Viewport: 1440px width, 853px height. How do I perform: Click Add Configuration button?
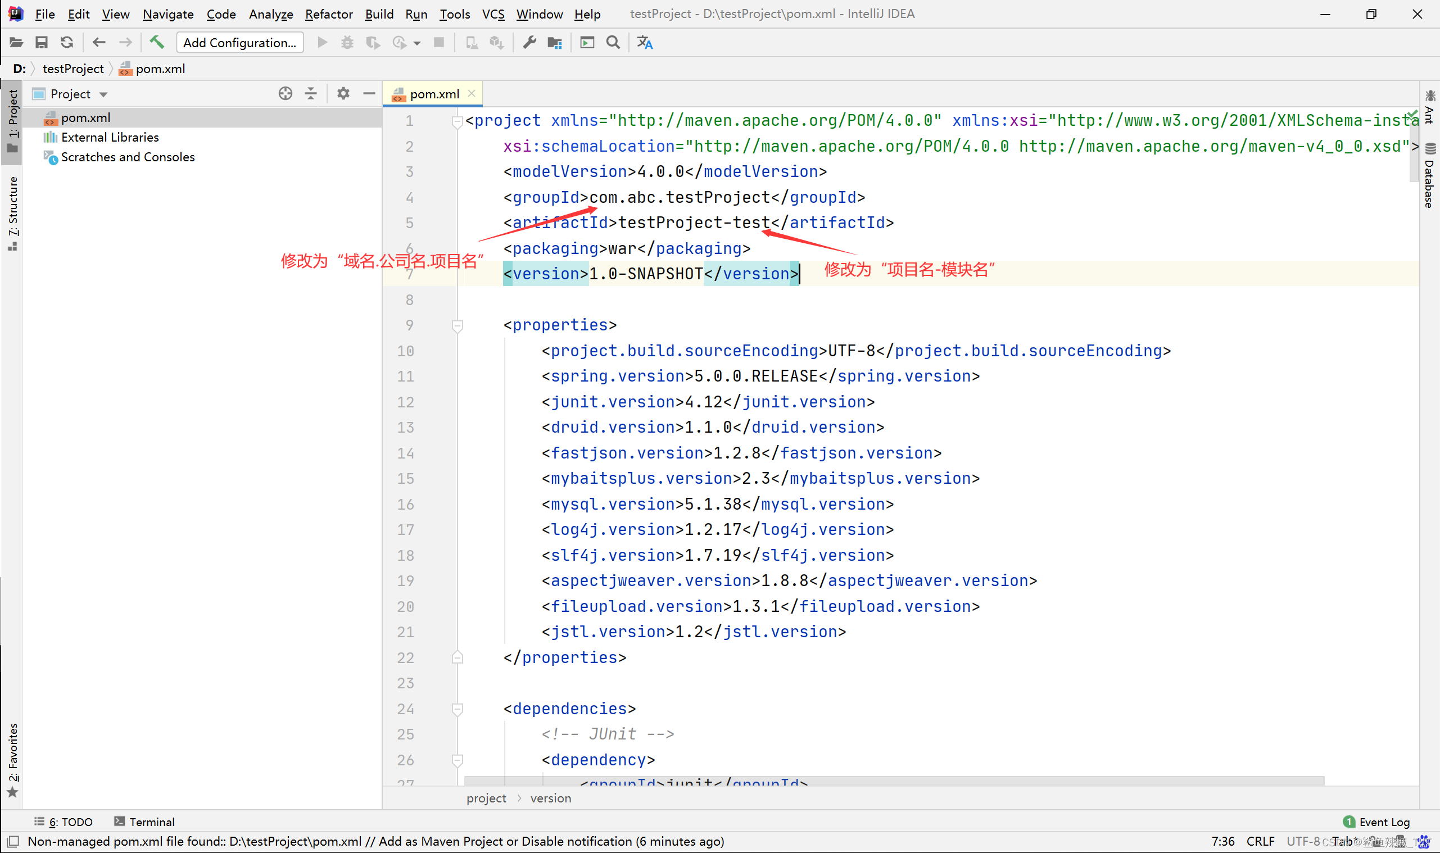coord(239,43)
